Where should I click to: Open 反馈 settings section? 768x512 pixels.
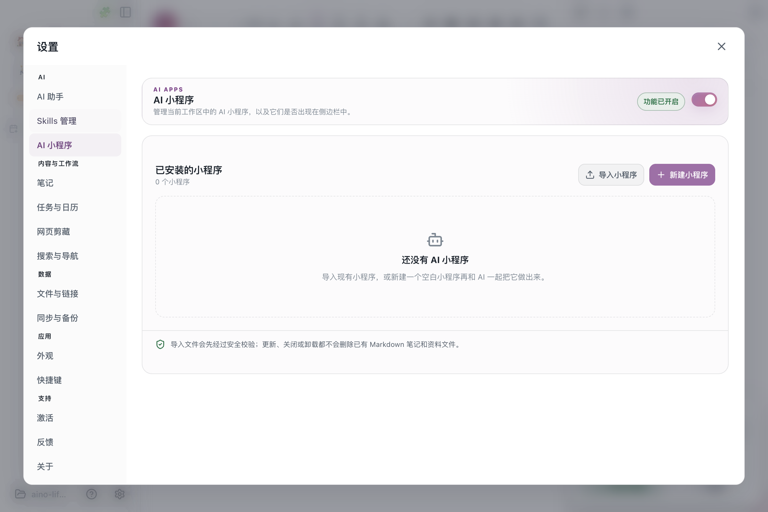click(75, 442)
